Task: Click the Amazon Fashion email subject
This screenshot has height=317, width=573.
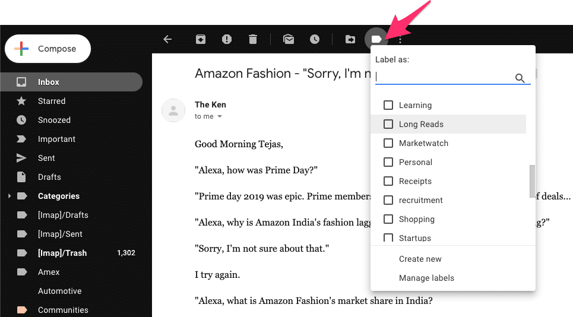Action: click(283, 74)
